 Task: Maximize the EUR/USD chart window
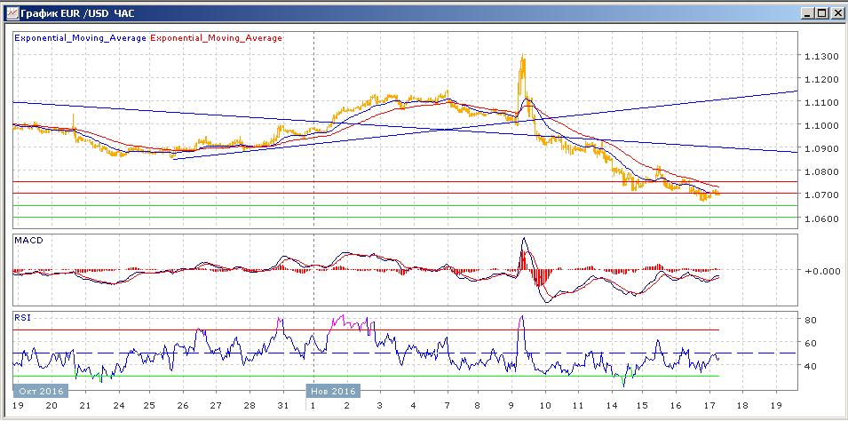pos(821,12)
